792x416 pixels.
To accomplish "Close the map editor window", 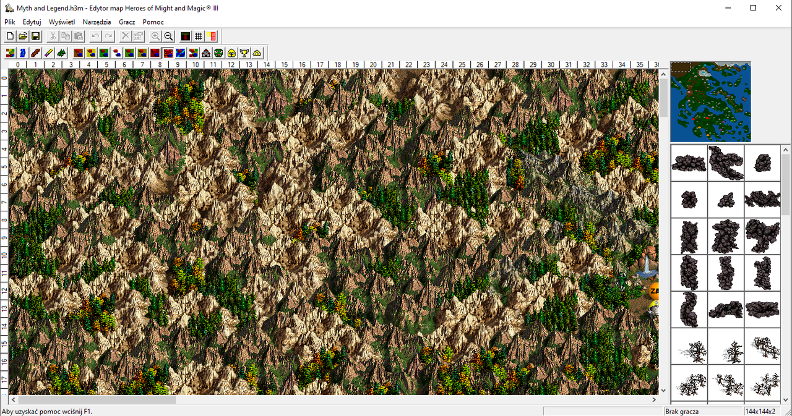I will 778,8.
